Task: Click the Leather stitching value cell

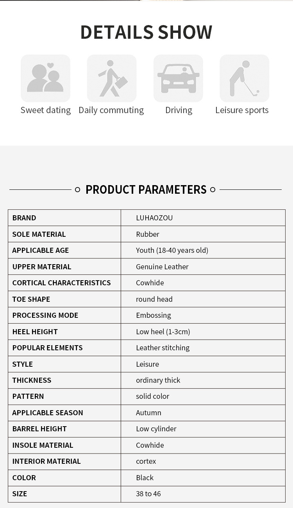Action: pos(163,348)
